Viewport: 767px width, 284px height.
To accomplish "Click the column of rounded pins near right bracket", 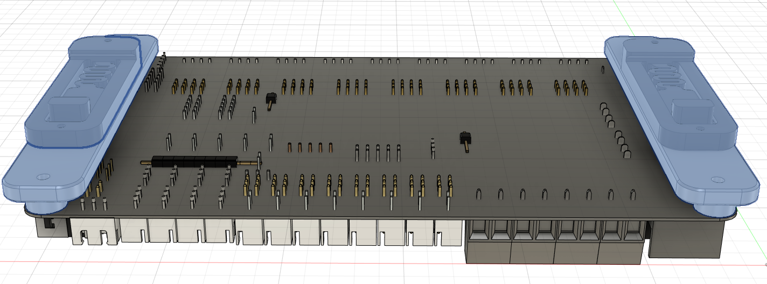I will click(615, 132).
